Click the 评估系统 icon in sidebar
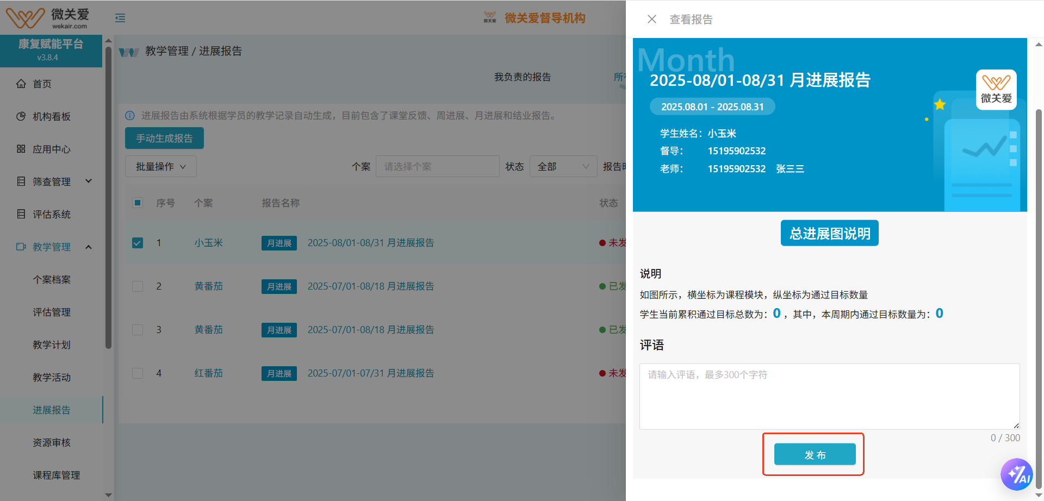The width and height of the screenshot is (1044, 501). (21, 214)
